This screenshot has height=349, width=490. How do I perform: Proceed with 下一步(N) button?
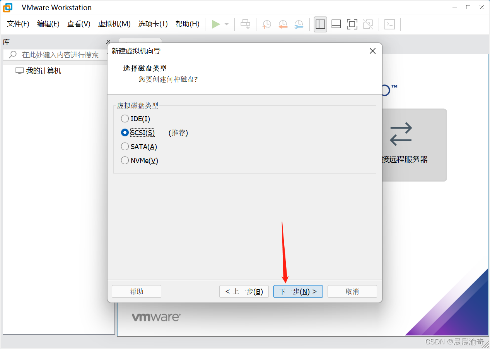(x=298, y=291)
